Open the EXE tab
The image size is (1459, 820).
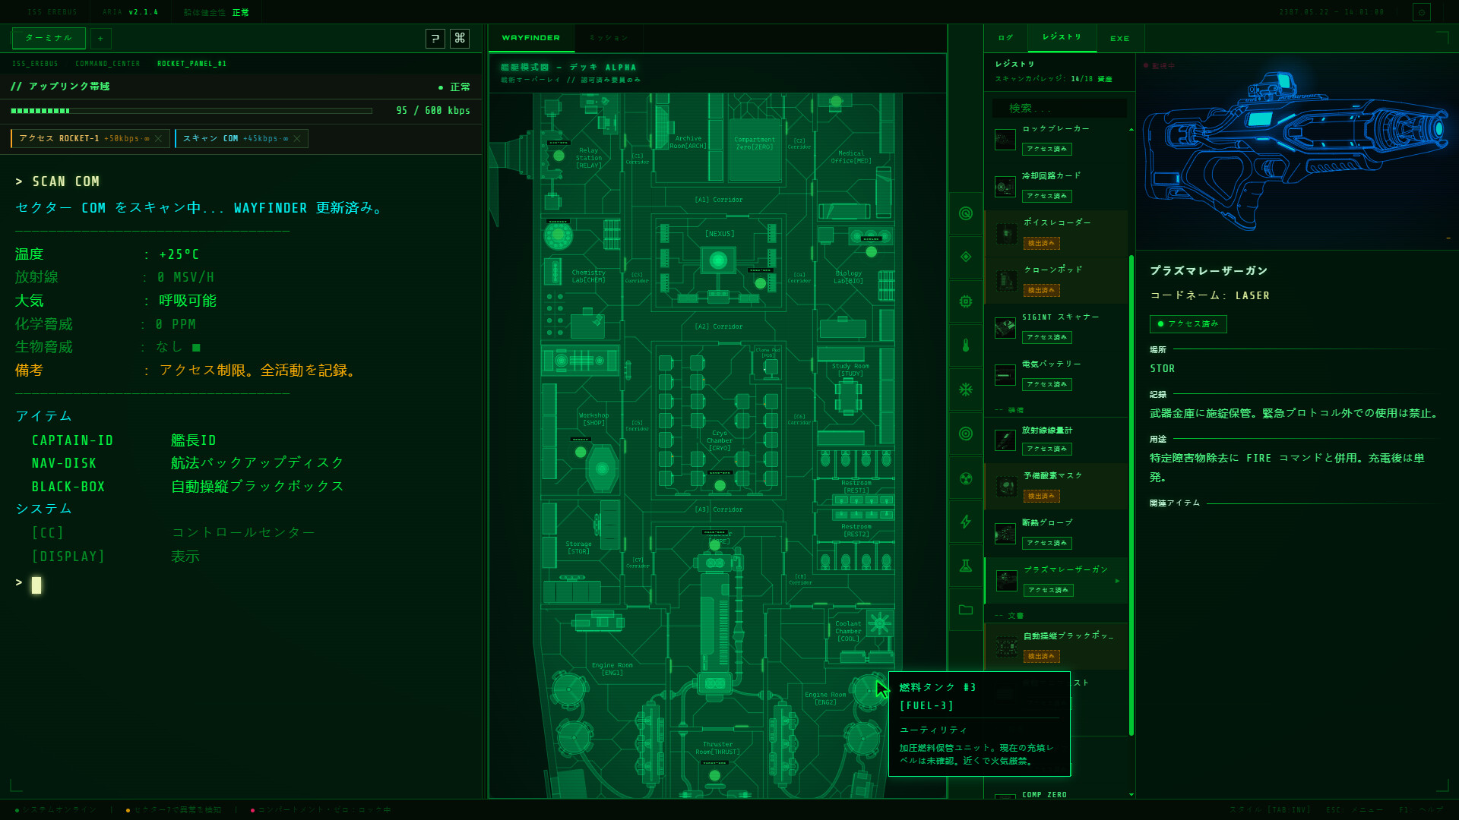(x=1119, y=38)
